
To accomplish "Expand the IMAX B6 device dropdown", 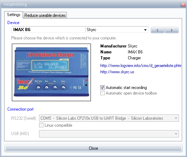I will [145, 30].
